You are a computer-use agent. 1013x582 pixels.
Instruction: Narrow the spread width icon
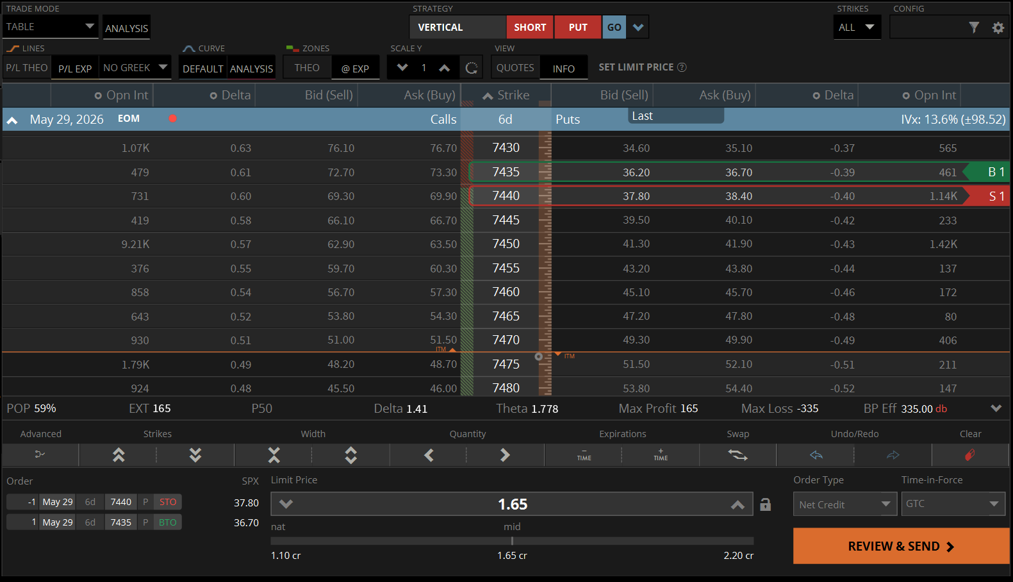tap(274, 455)
